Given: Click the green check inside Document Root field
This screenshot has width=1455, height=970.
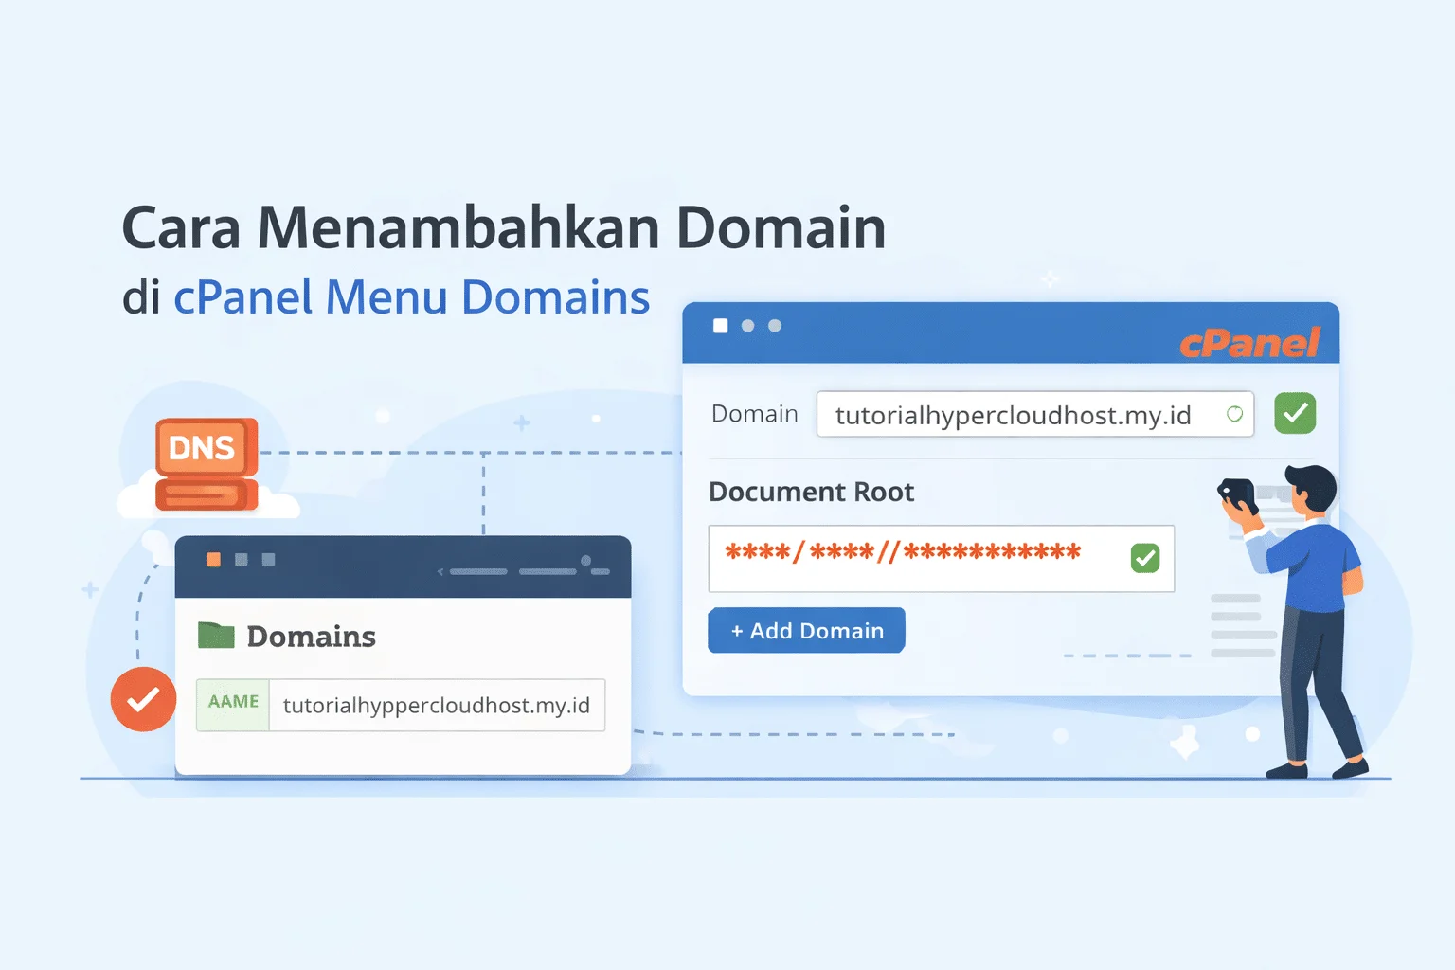Looking at the screenshot, I should click(1145, 558).
